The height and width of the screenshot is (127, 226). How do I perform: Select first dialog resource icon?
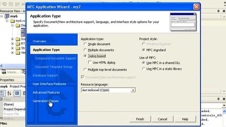(23, 30)
